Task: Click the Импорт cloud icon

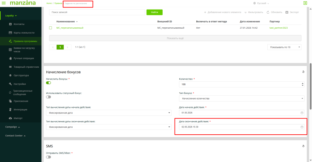Action: pos(10,118)
